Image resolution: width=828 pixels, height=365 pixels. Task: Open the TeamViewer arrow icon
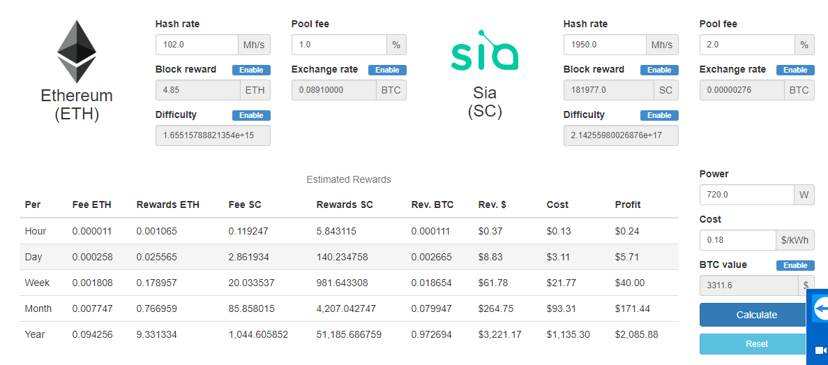coord(821,309)
